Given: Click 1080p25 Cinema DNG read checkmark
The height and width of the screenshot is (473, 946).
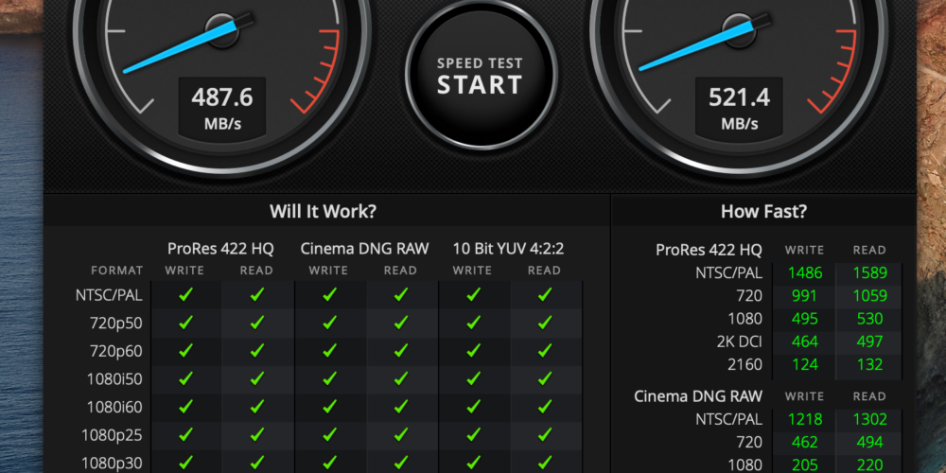Looking at the screenshot, I should (x=401, y=434).
